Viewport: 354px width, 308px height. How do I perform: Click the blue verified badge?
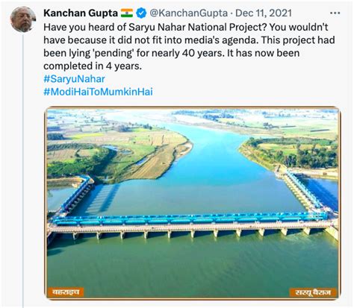pos(142,13)
